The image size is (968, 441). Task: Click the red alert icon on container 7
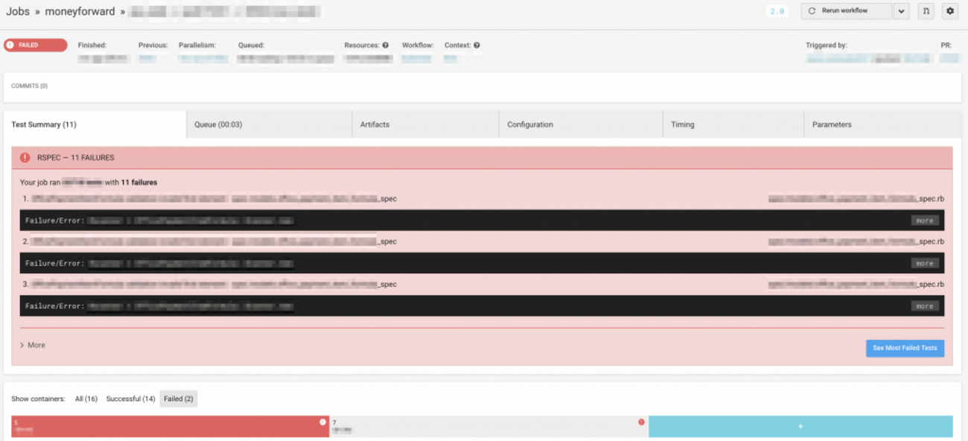tap(641, 422)
